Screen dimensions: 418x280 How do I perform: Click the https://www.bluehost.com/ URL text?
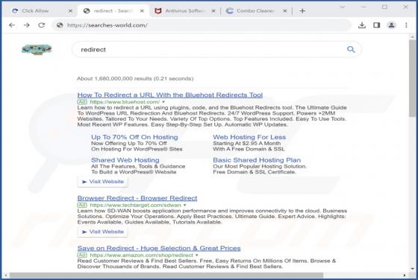click(125, 102)
